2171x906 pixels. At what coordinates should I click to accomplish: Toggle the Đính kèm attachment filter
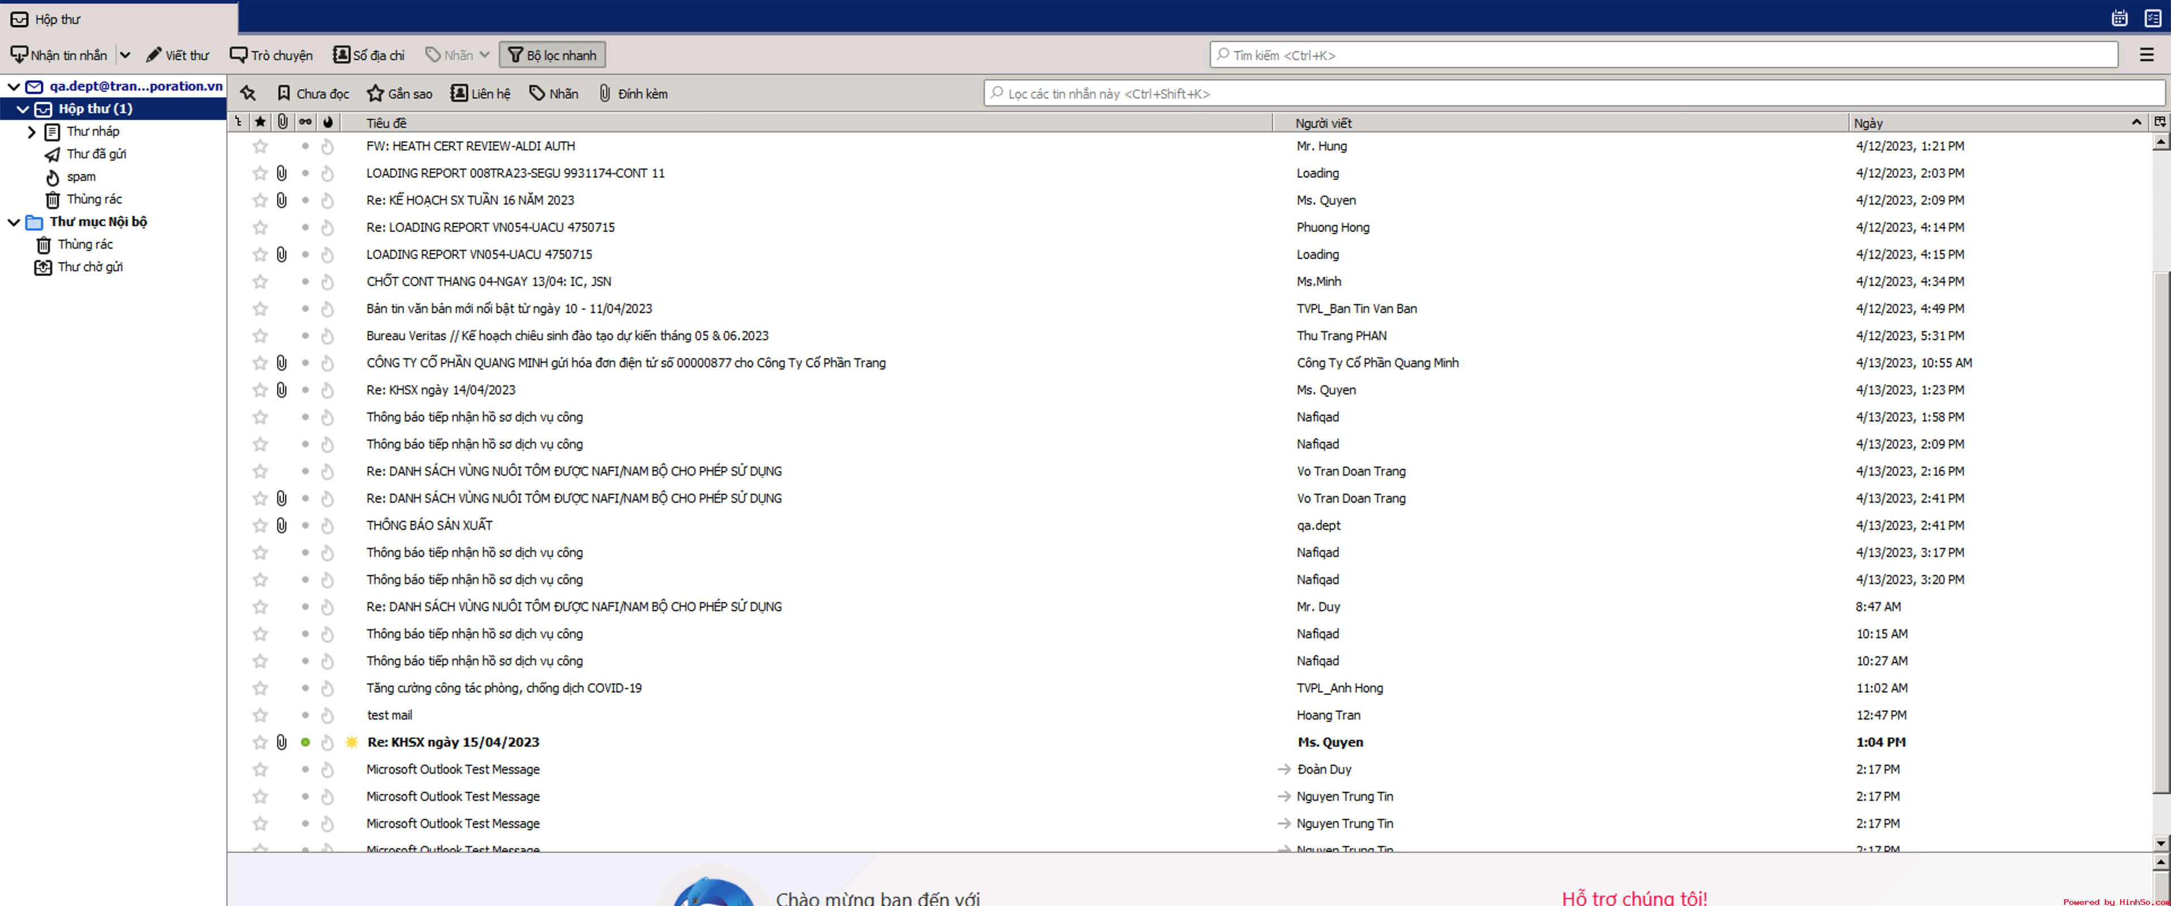point(633,93)
